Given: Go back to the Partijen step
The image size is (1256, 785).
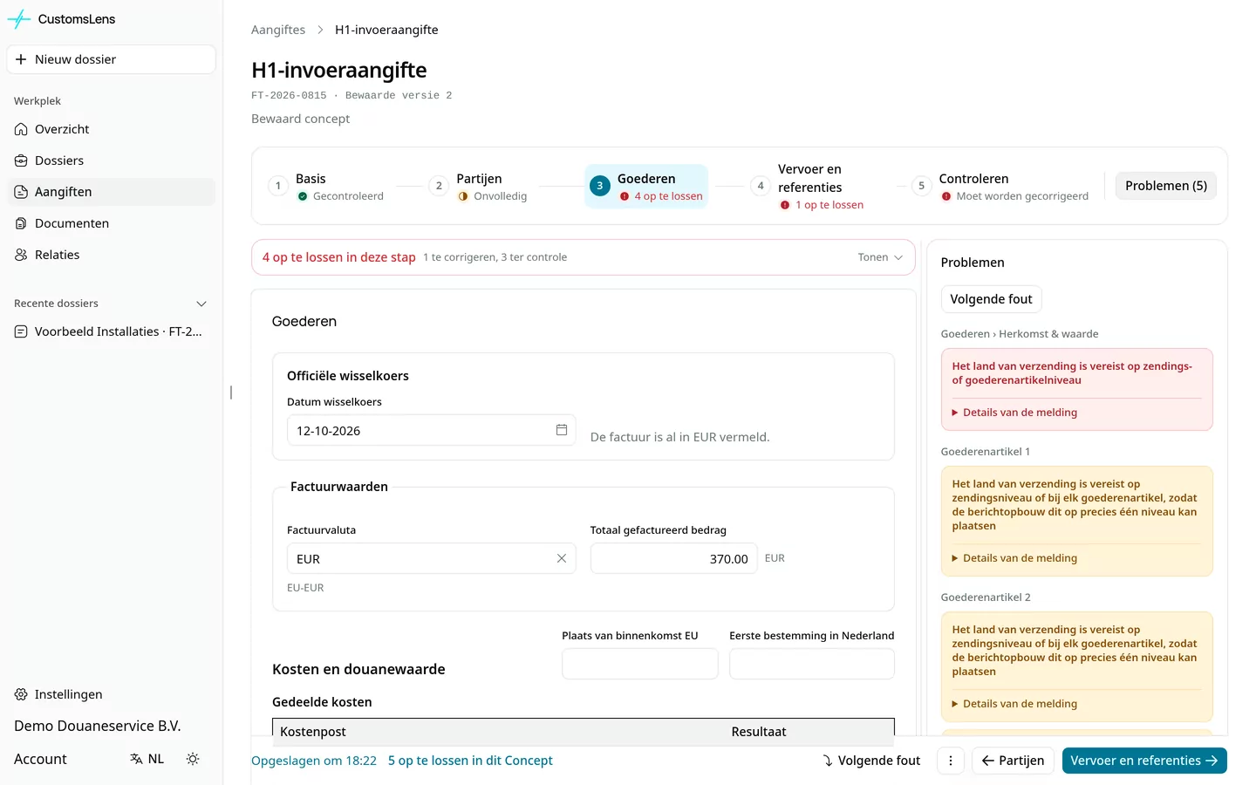Looking at the screenshot, I should coord(1013,761).
